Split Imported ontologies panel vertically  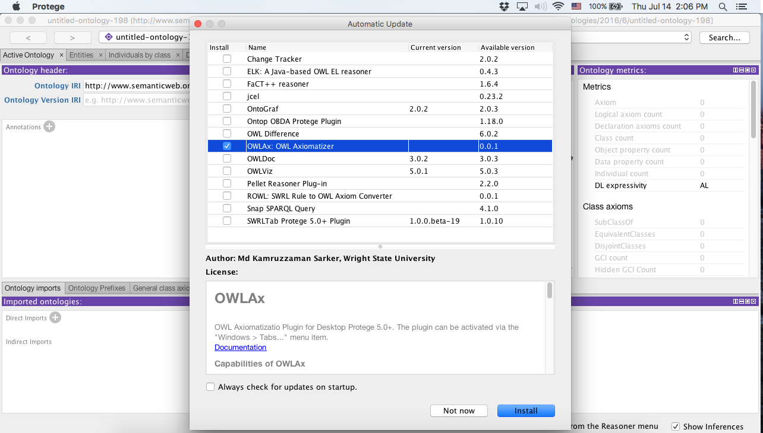(x=736, y=301)
